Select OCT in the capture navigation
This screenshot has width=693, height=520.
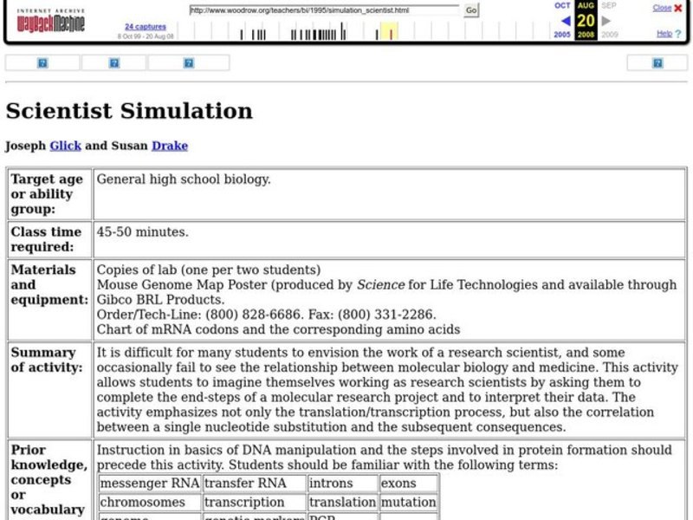point(561,7)
